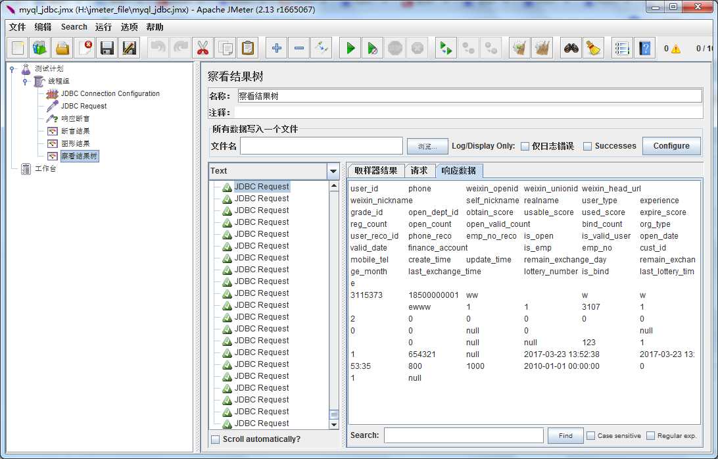Open the 编辑 menu

pyautogui.click(x=43, y=27)
